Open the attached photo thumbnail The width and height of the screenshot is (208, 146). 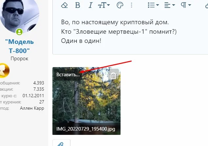(x=86, y=101)
